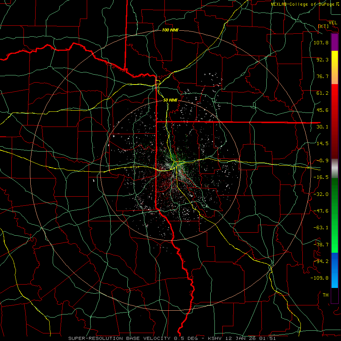The height and width of the screenshot is (341, 341).
Task: Click the 14.5 legend value
Action: click(x=322, y=144)
